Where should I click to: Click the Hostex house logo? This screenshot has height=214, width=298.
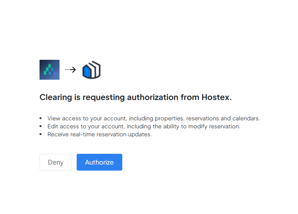tap(91, 70)
